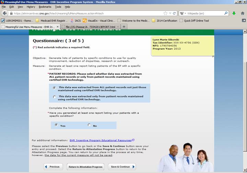This screenshot has height=173, width=247.
Task: Open the Bookmarks menu
Action: [45, 7]
